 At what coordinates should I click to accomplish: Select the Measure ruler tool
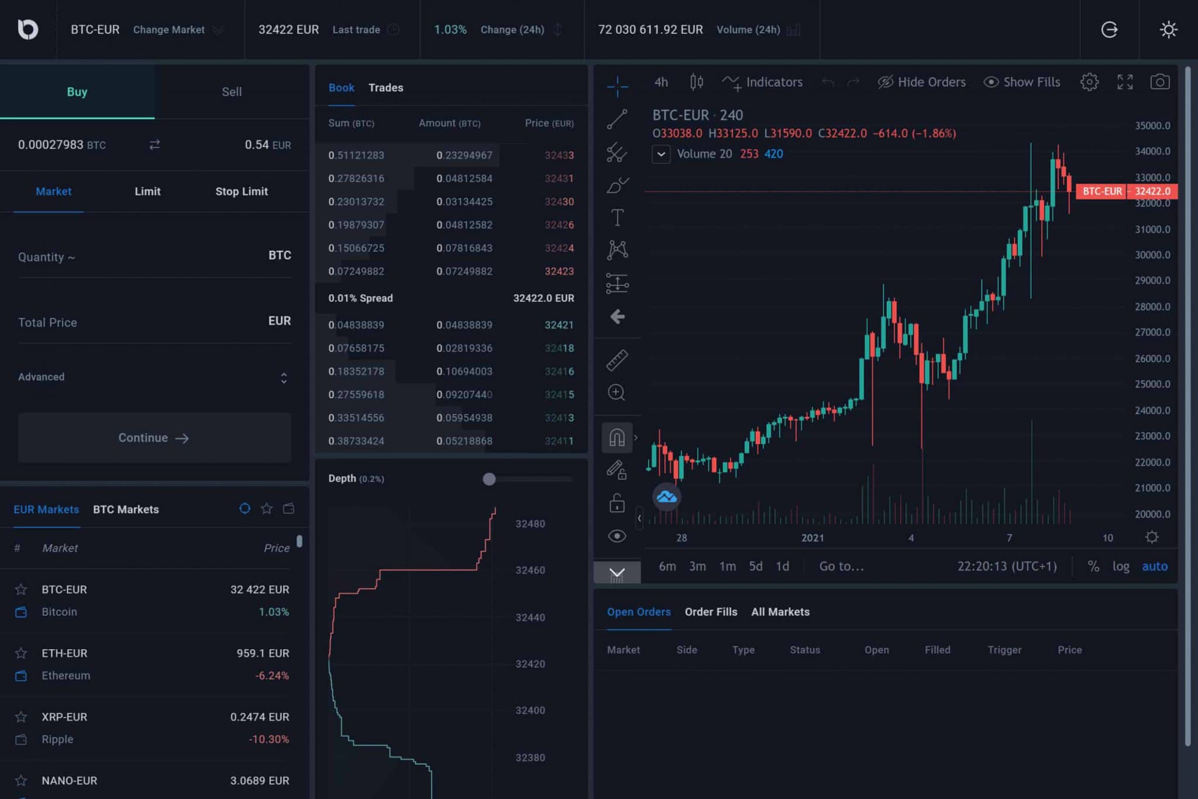tap(617, 359)
